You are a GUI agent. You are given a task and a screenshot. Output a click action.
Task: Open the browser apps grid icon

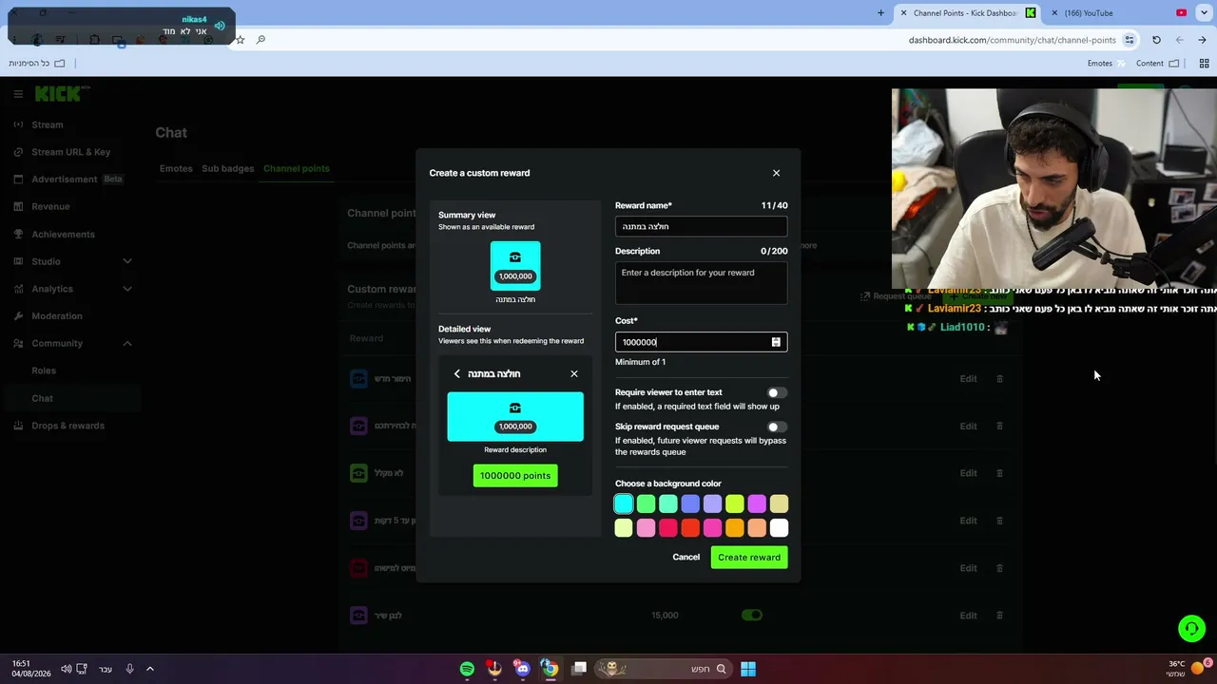[x=1204, y=64]
